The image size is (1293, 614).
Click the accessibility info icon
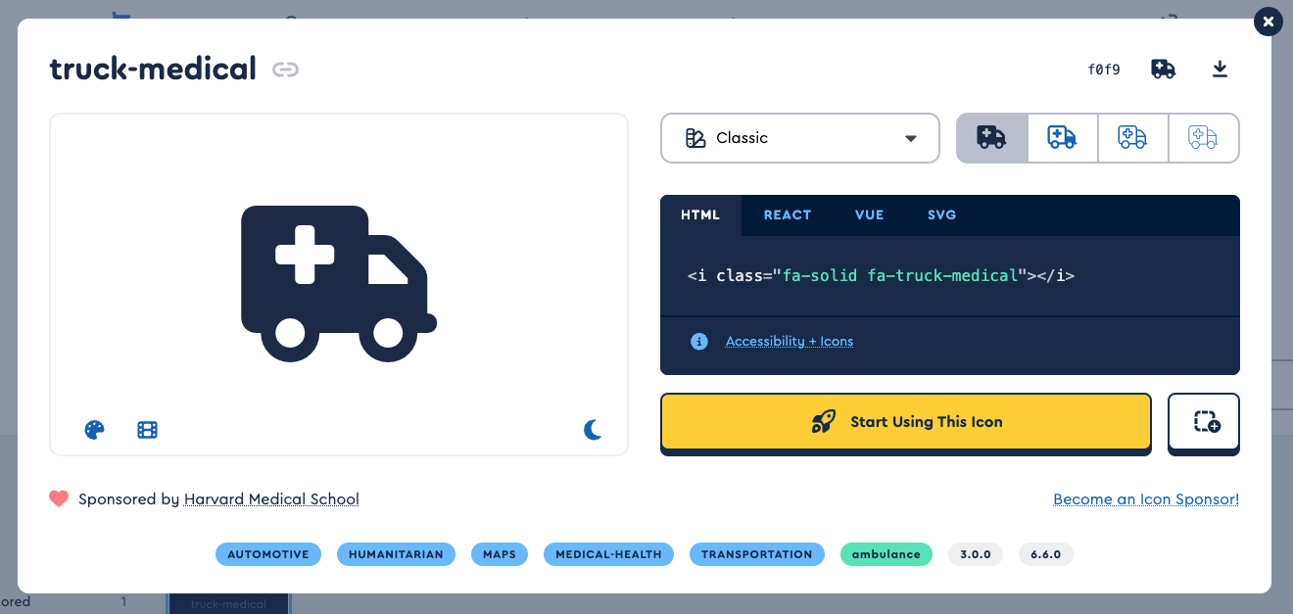tap(698, 342)
